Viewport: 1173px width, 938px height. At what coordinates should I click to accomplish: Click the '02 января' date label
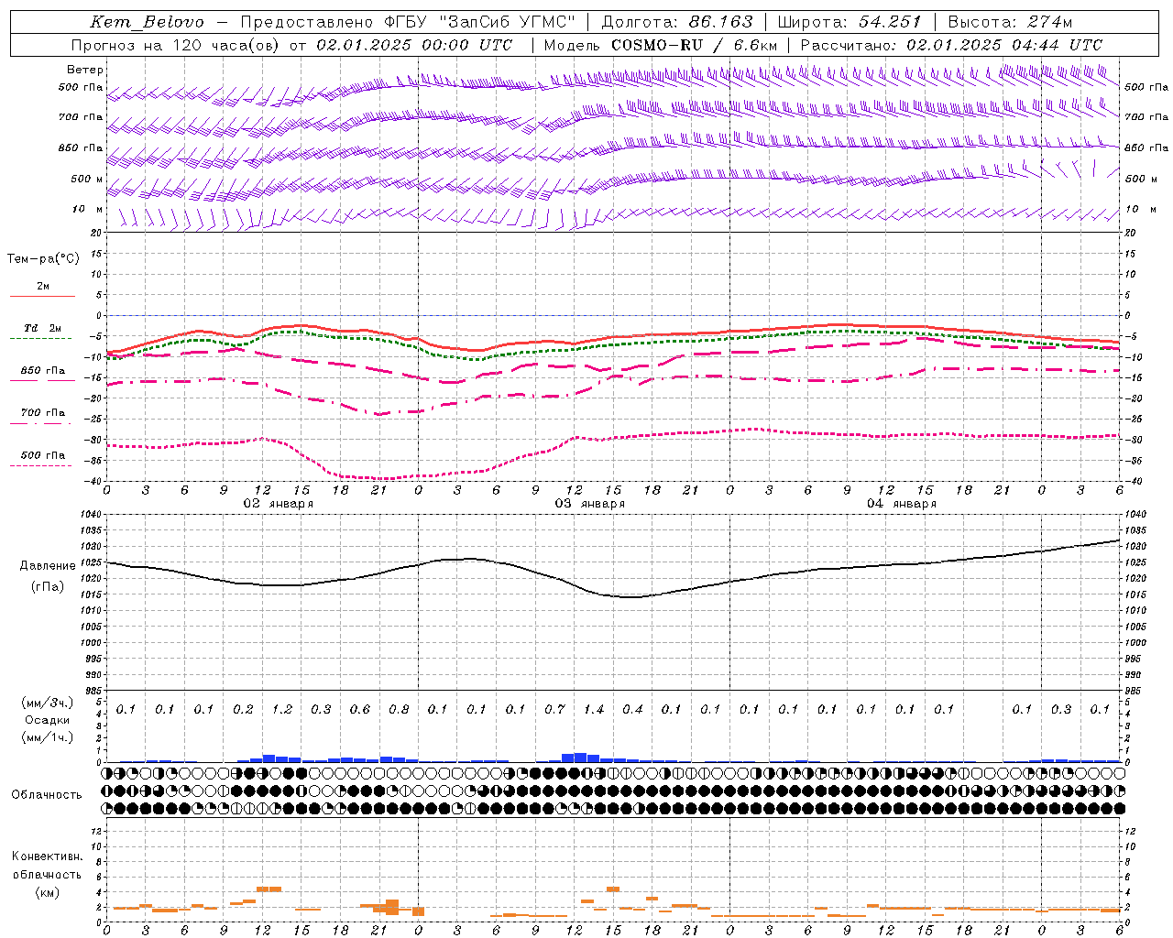(x=278, y=504)
